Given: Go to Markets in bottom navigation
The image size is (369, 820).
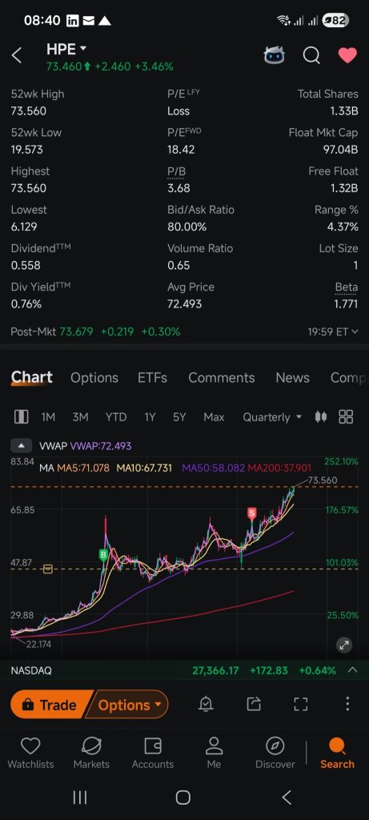Looking at the screenshot, I should click(91, 754).
